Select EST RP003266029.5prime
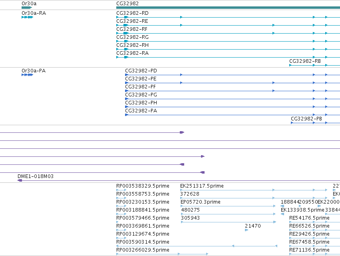 point(143,250)
